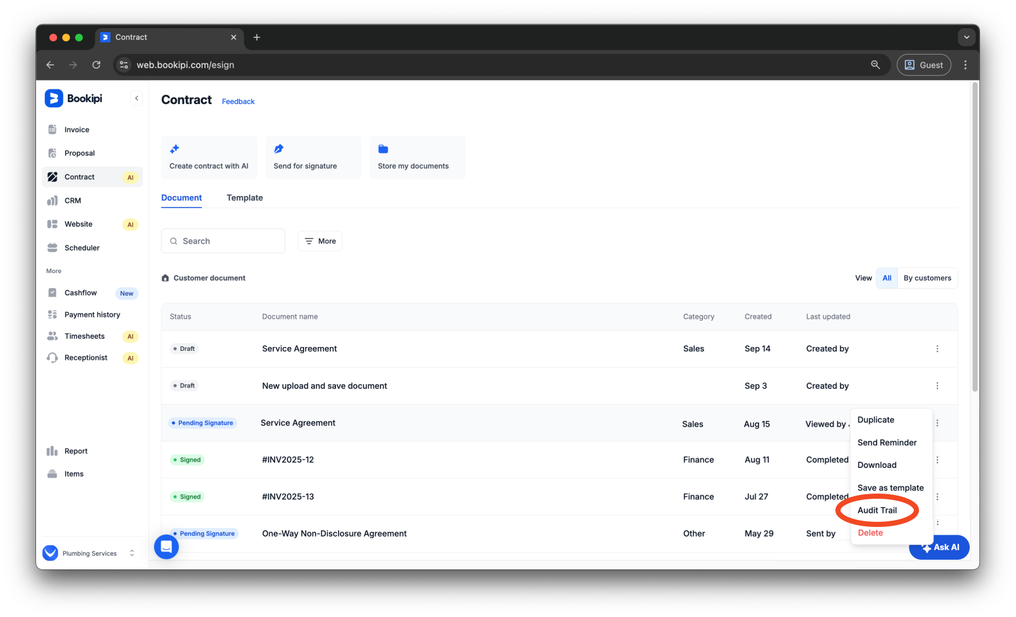
Task: Open Report in the sidebar
Action: click(76, 451)
